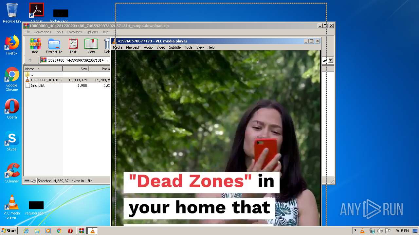Click the View book icon in WinRAR
The image size is (419, 235).
coord(91,46)
